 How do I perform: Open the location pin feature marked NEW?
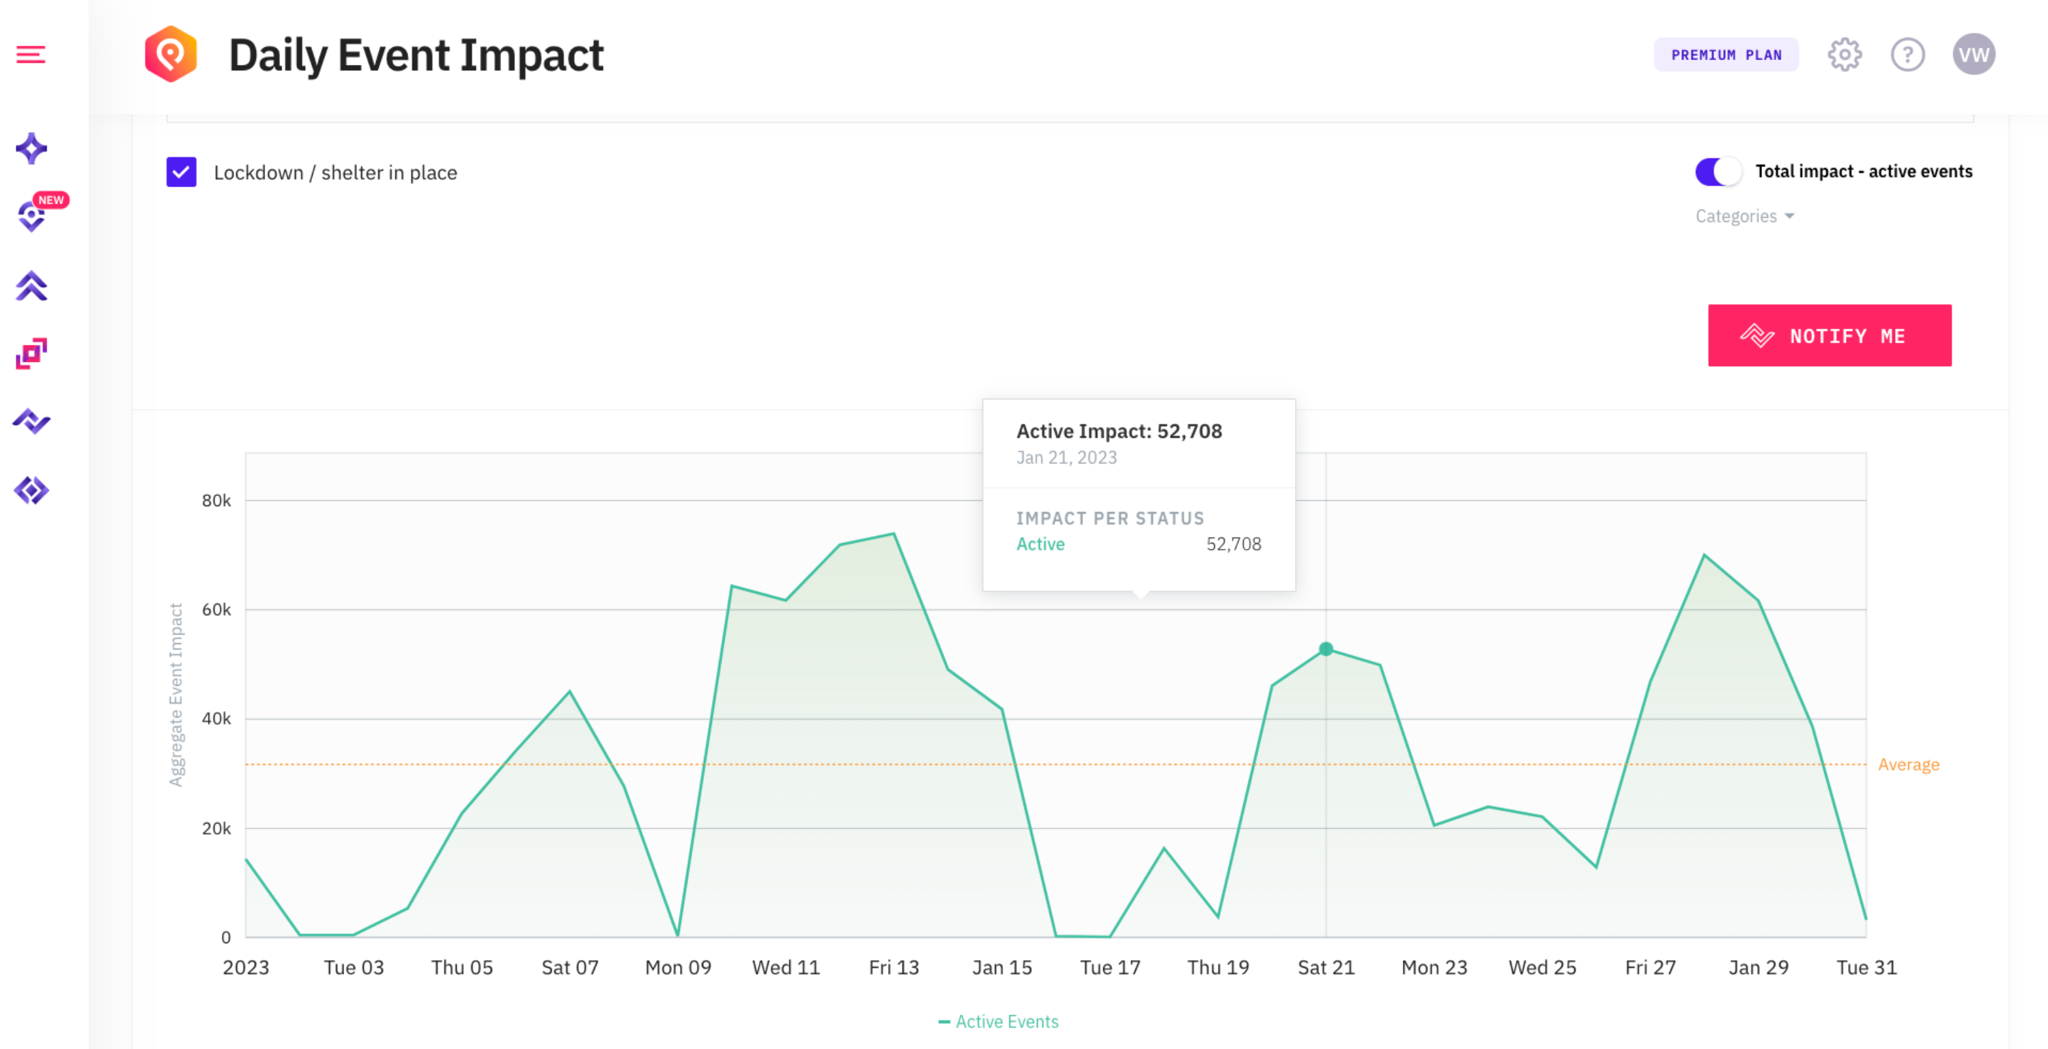pos(31,216)
